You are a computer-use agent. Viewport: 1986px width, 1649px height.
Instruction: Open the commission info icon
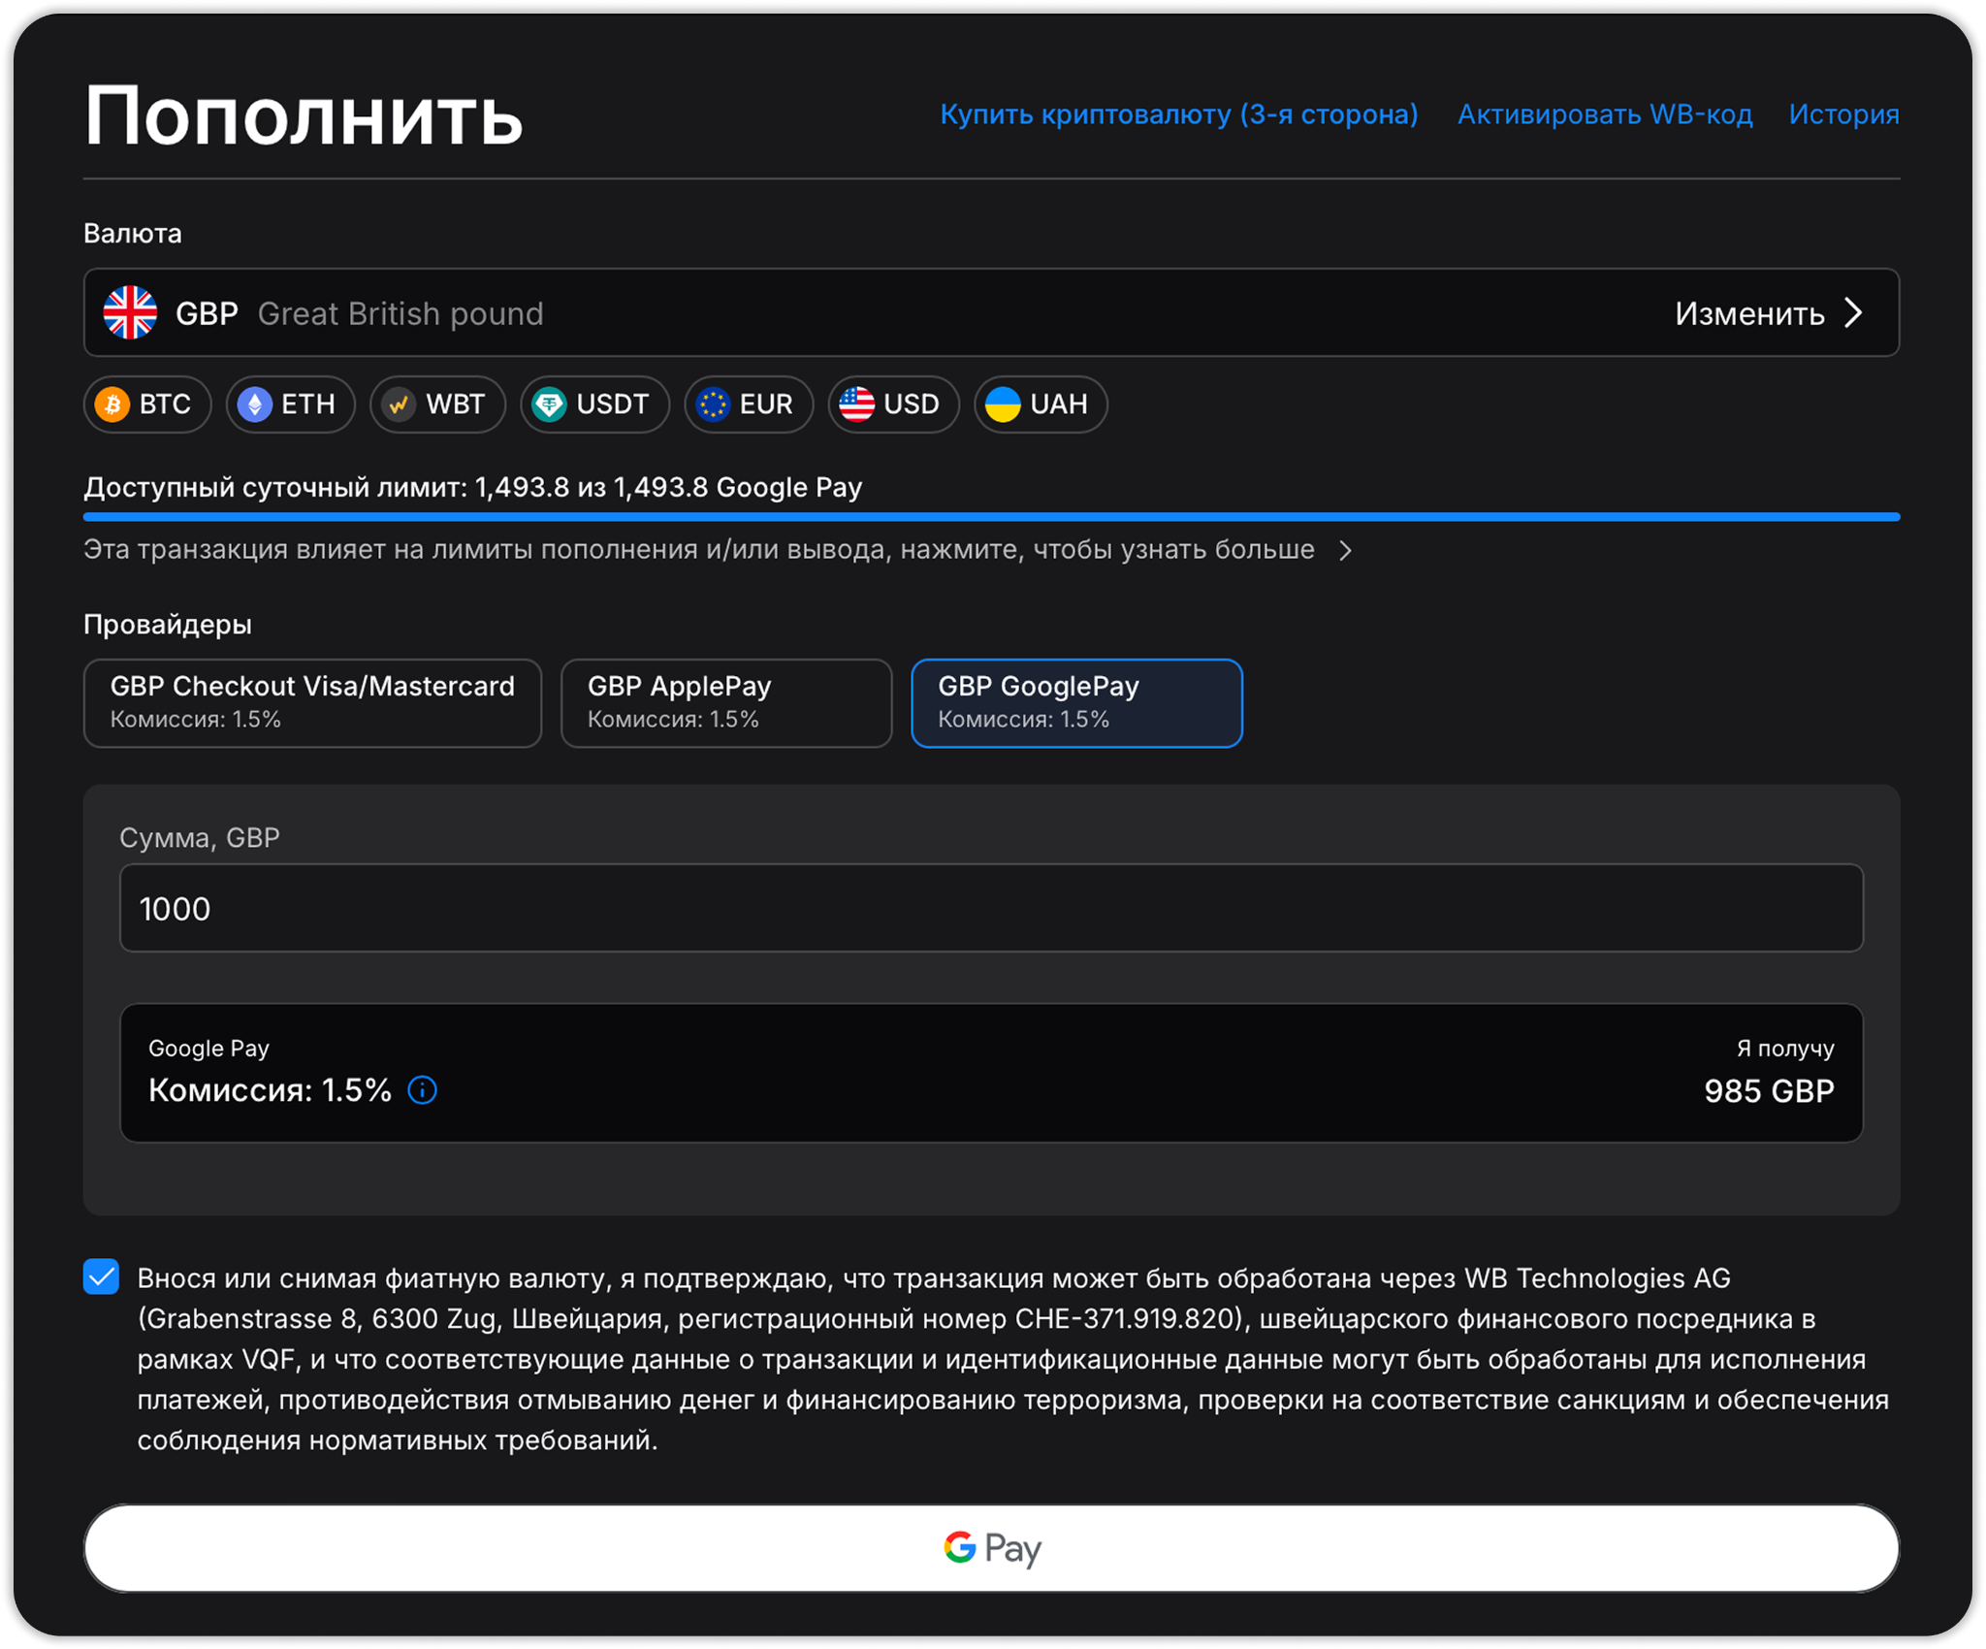[x=423, y=1090]
